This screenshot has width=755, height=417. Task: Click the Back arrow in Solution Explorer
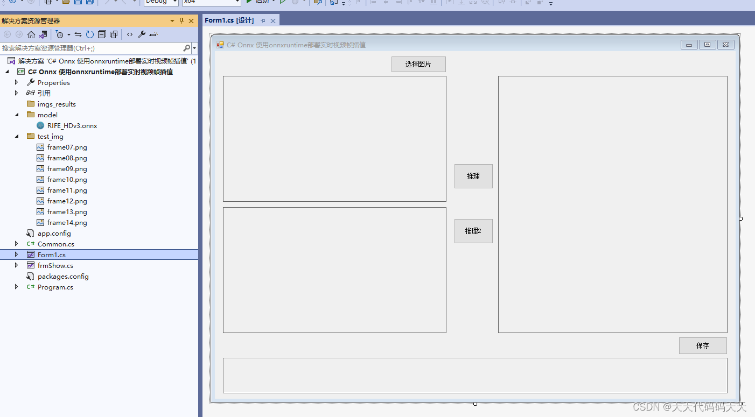[x=7, y=34]
